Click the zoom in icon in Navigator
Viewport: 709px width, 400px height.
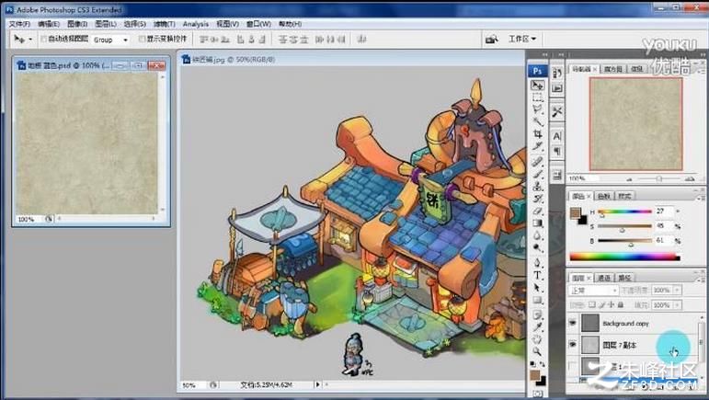tap(690, 179)
